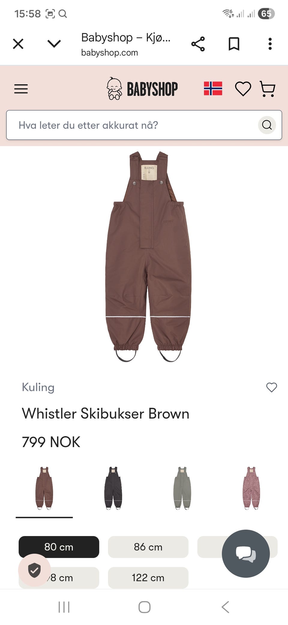Viewport: 288px width, 625px height.
Task: Expand the browser tab chevron
Action: tap(54, 44)
